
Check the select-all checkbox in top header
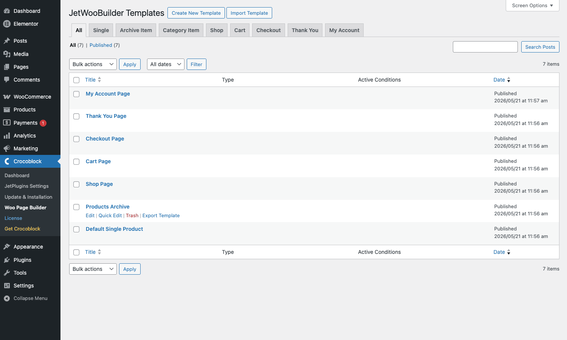[76, 80]
